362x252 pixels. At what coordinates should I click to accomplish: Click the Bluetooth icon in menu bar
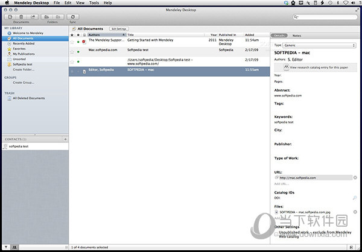pyautogui.click(x=338, y=3)
